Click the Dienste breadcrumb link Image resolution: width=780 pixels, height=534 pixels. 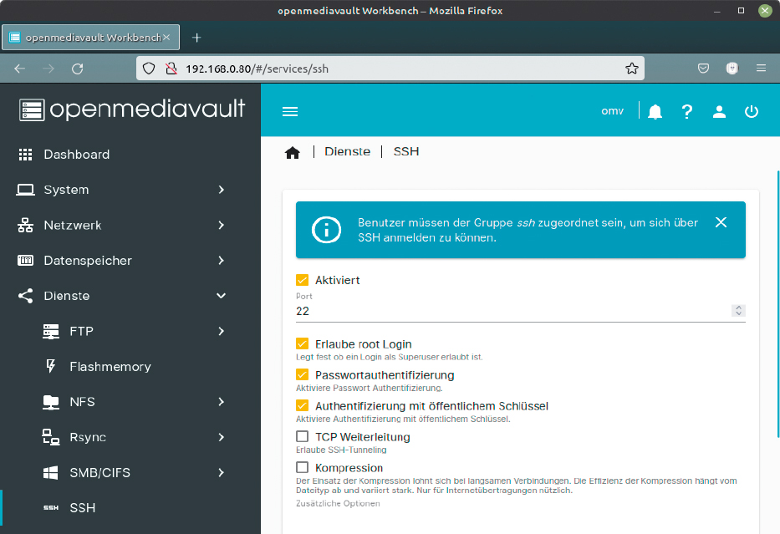click(x=347, y=151)
